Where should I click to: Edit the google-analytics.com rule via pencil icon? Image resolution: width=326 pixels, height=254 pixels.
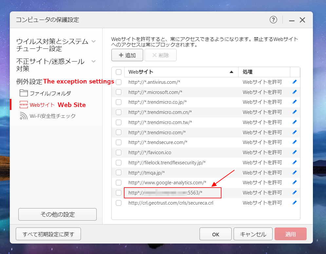(294, 182)
